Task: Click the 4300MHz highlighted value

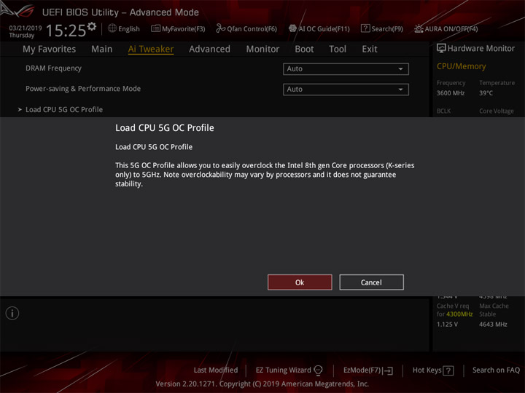Action: coord(459,314)
